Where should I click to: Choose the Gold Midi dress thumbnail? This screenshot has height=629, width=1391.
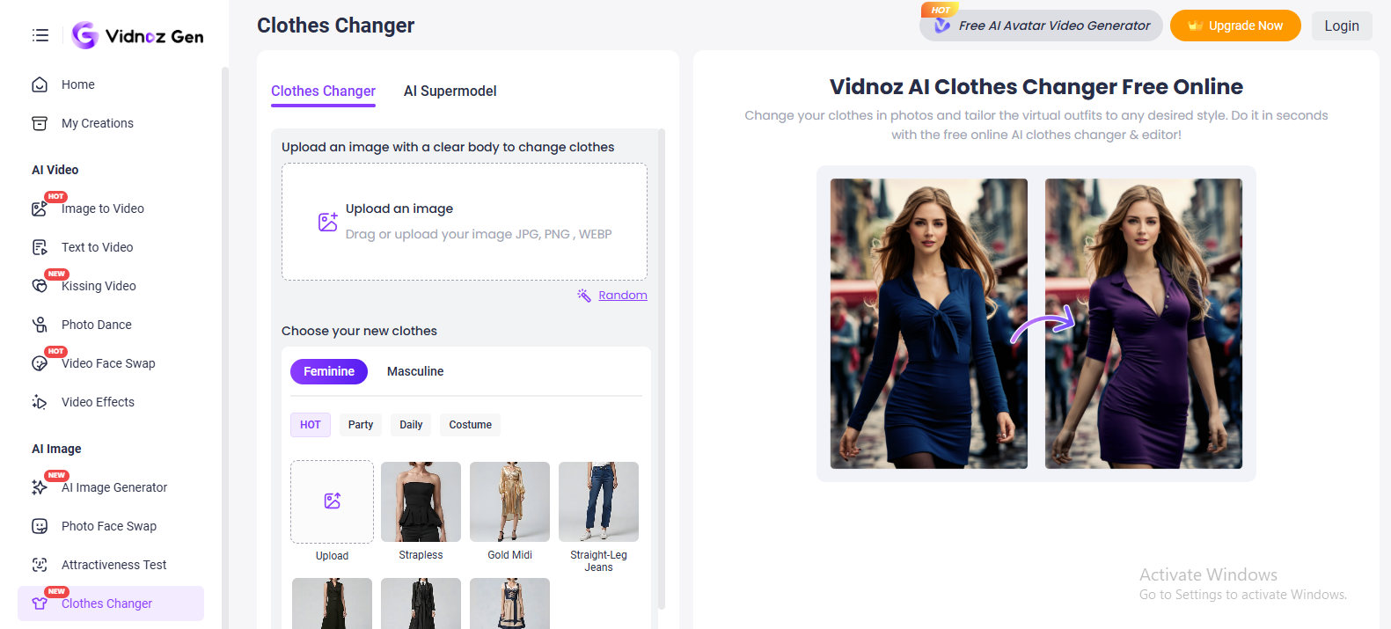[509, 501]
